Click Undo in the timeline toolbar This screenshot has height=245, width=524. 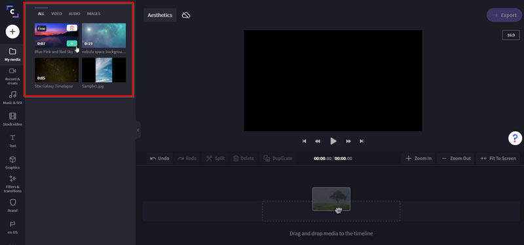coord(160,158)
